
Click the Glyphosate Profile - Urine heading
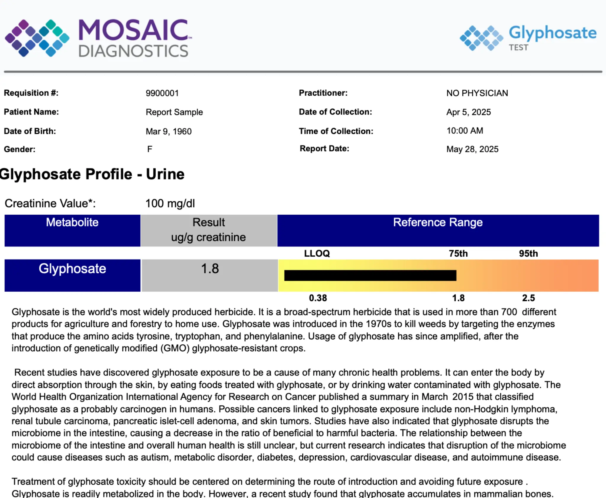tap(92, 174)
